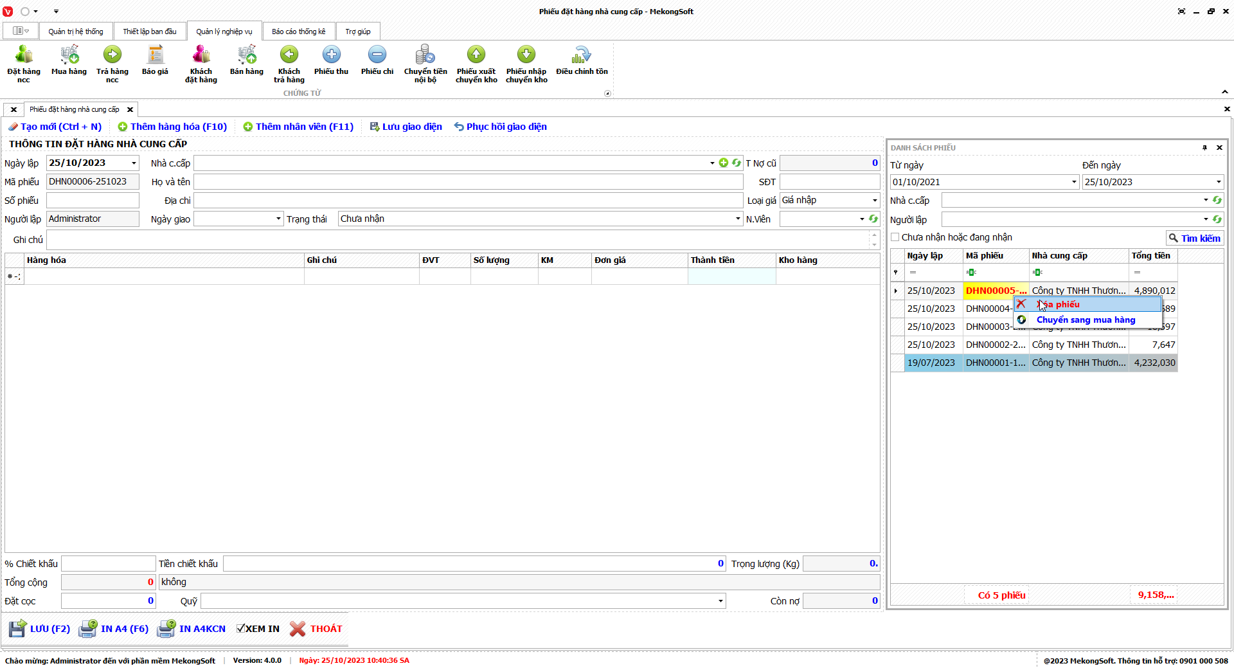Click the LƯU (F2) save button
Screen dimensions: 1234x668
coord(40,629)
